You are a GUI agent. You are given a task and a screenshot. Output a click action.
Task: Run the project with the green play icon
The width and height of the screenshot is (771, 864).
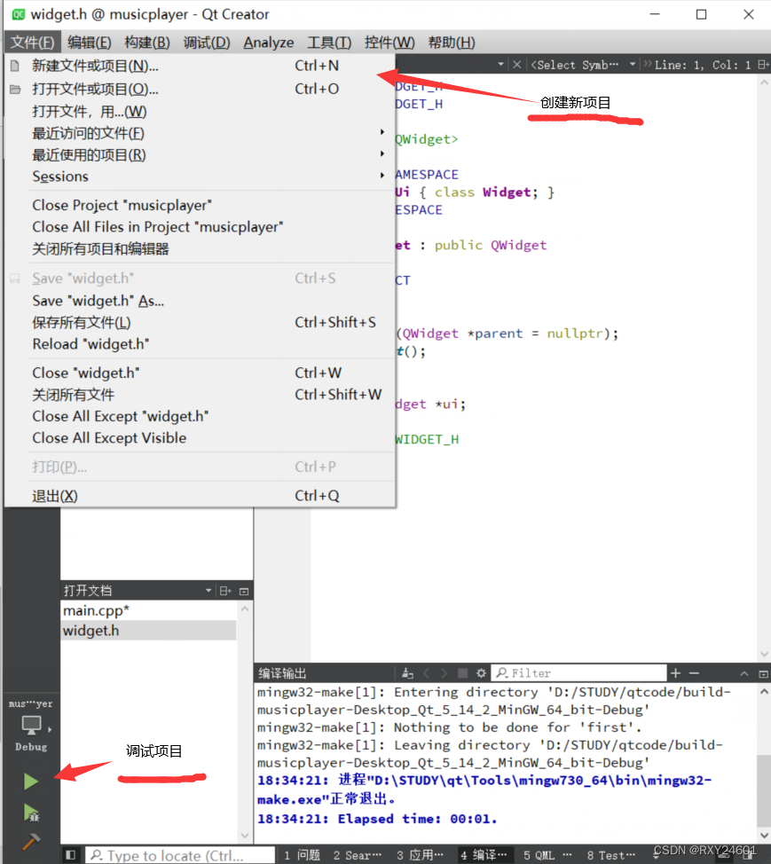point(30,781)
